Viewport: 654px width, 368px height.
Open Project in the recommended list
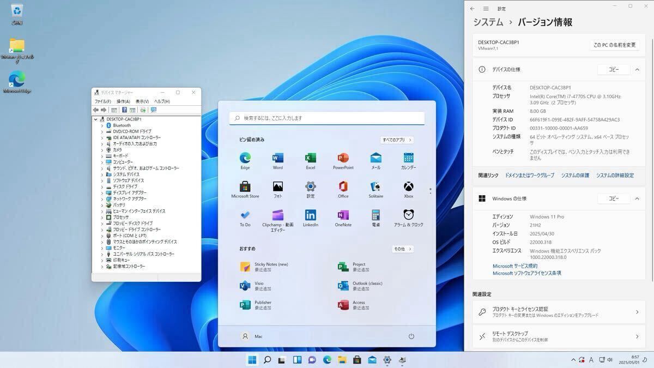pos(353,267)
